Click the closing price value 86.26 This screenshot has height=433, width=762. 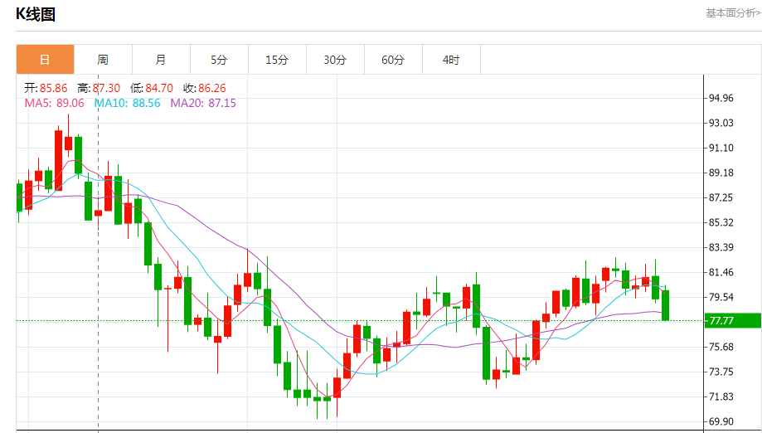coord(211,88)
